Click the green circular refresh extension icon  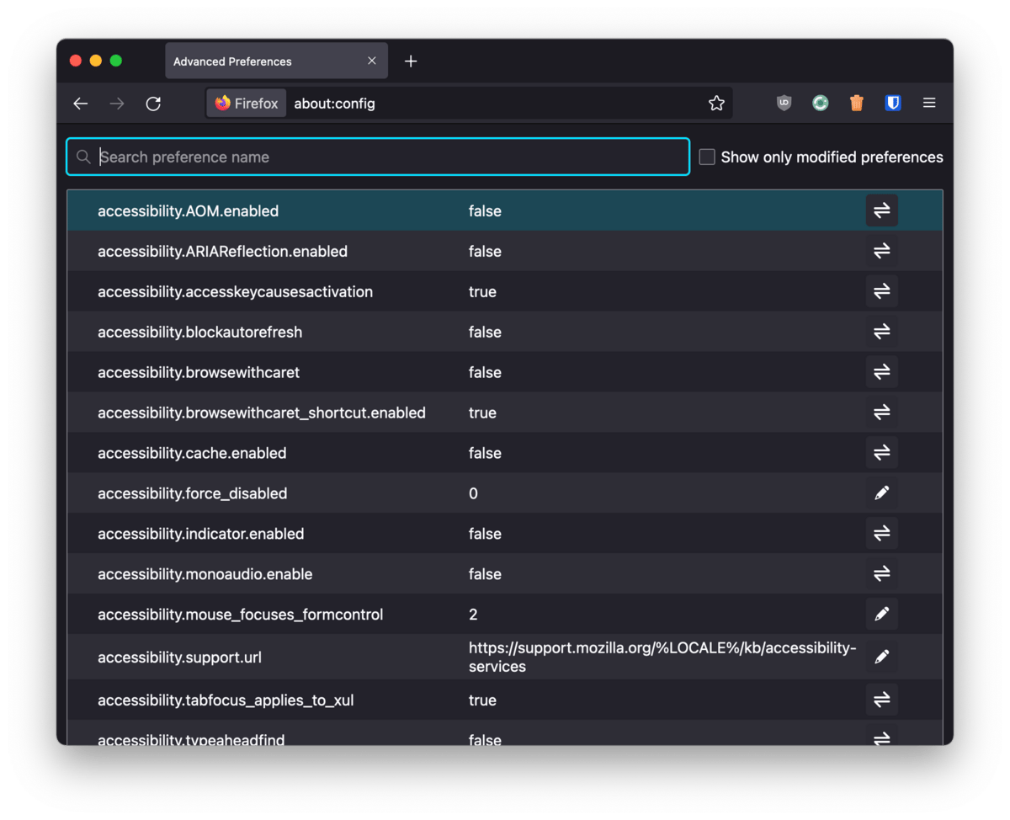tap(820, 104)
